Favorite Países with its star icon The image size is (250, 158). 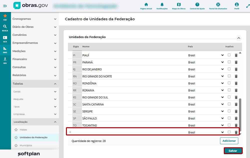click(x=16, y=130)
